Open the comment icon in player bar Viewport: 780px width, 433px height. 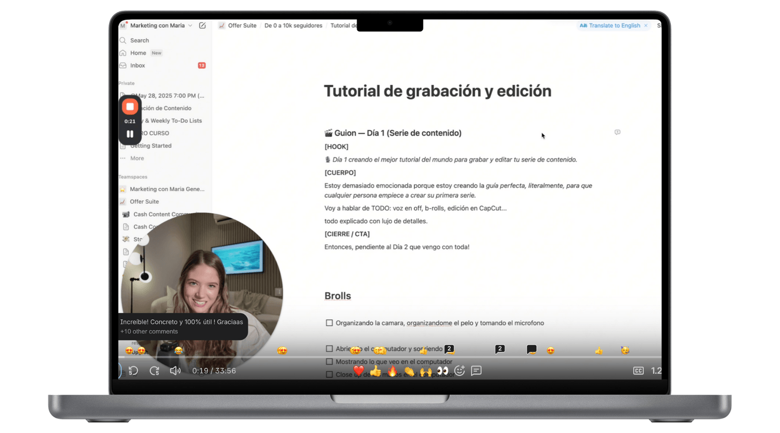[476, 371]
